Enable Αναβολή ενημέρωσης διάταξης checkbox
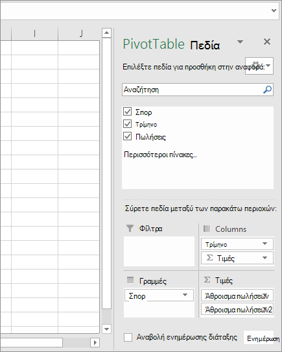The image size is (282, 352). tap(128, 338)
